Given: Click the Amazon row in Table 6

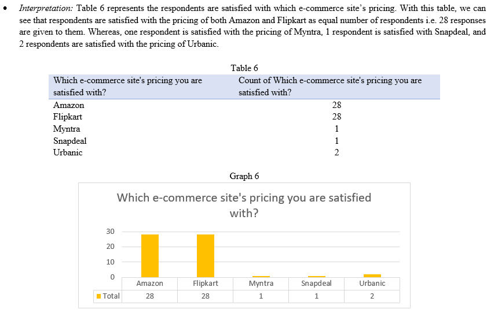Looking at the screenshot, I should click(244, 105).
